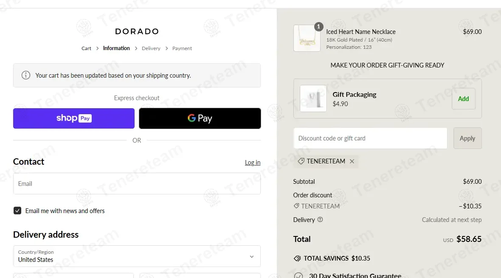The width and height of the screenshot is (501, 278).
Task: Focus the Email input field
Action: 137,184
